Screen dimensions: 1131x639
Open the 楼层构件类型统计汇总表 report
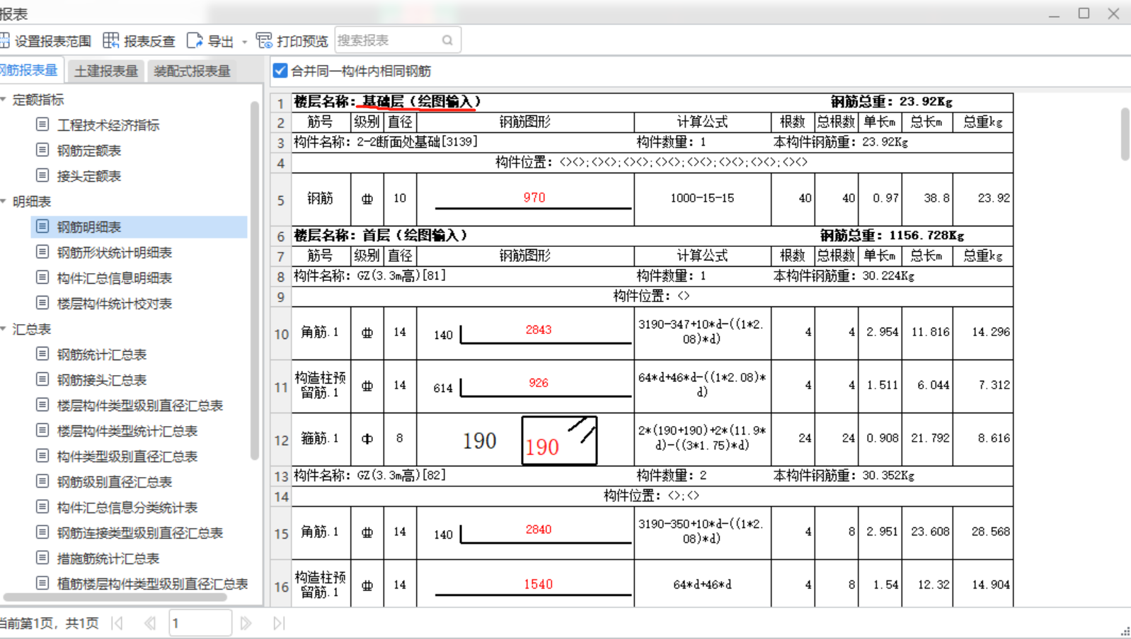tap(127, 431)
